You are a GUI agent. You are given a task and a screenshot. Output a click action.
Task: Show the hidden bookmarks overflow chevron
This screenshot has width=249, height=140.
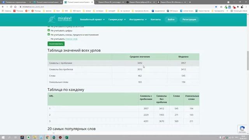point(227,11)
